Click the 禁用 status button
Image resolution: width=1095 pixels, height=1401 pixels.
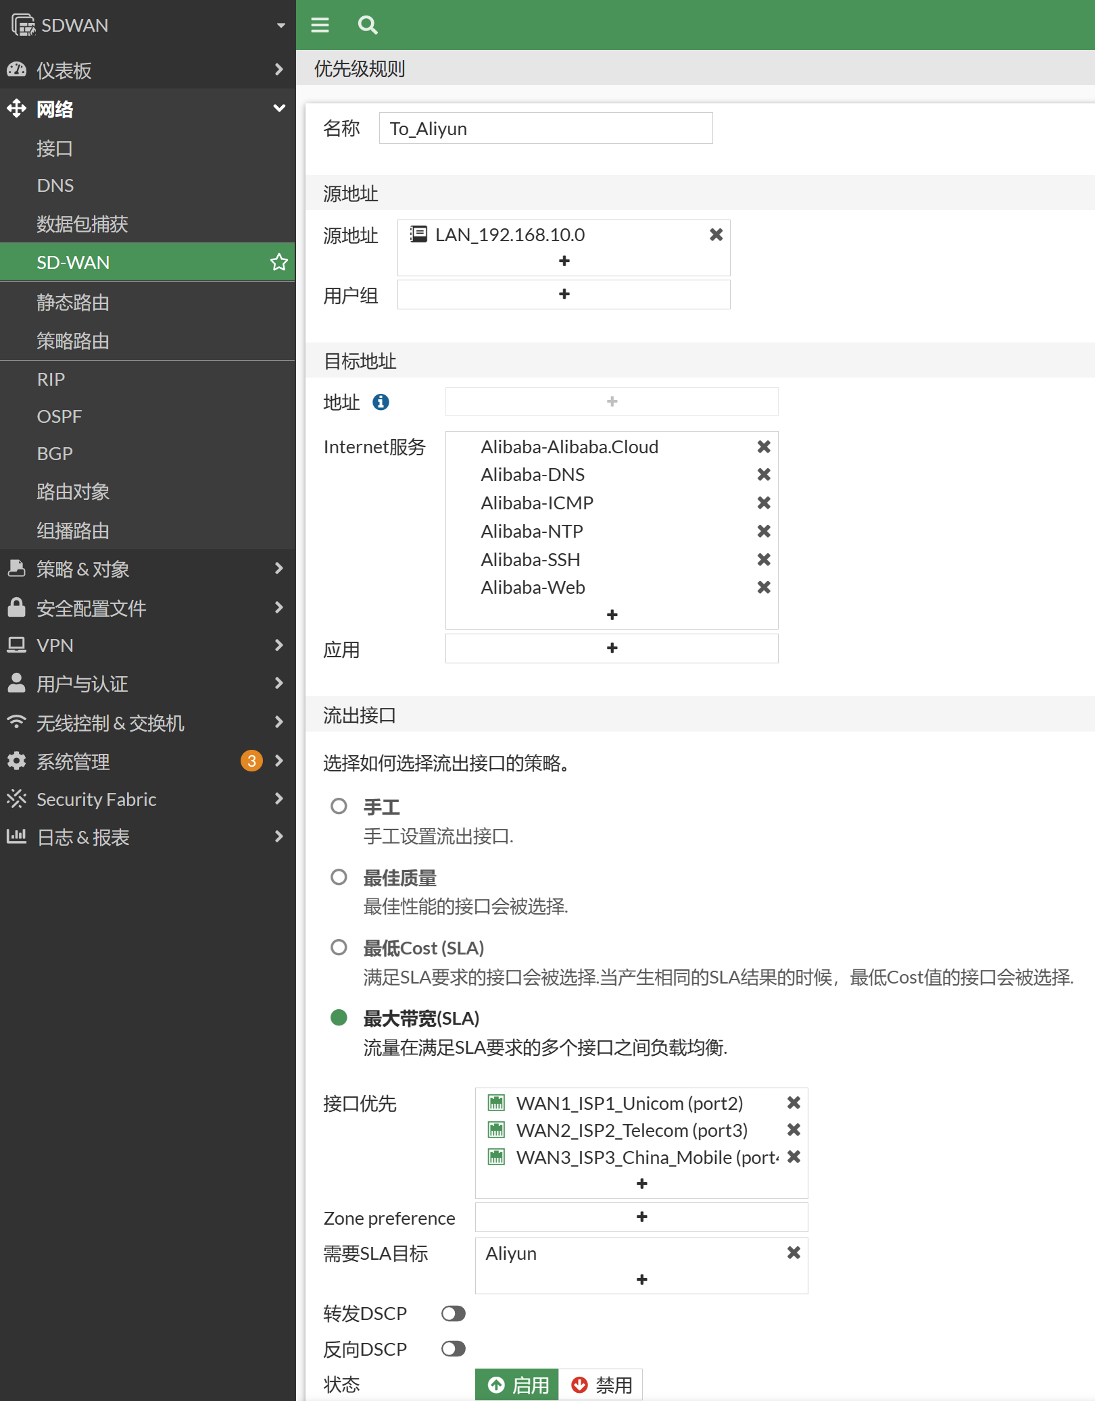coord(601,1385)
